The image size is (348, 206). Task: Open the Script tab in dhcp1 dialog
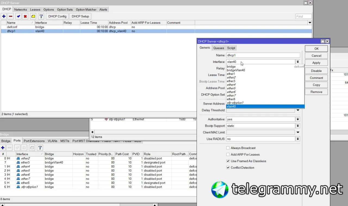[x=231, y=48]
